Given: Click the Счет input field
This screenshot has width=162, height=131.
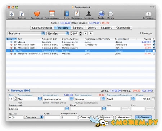Looking at the screenshot, I should tap(52, 117).
